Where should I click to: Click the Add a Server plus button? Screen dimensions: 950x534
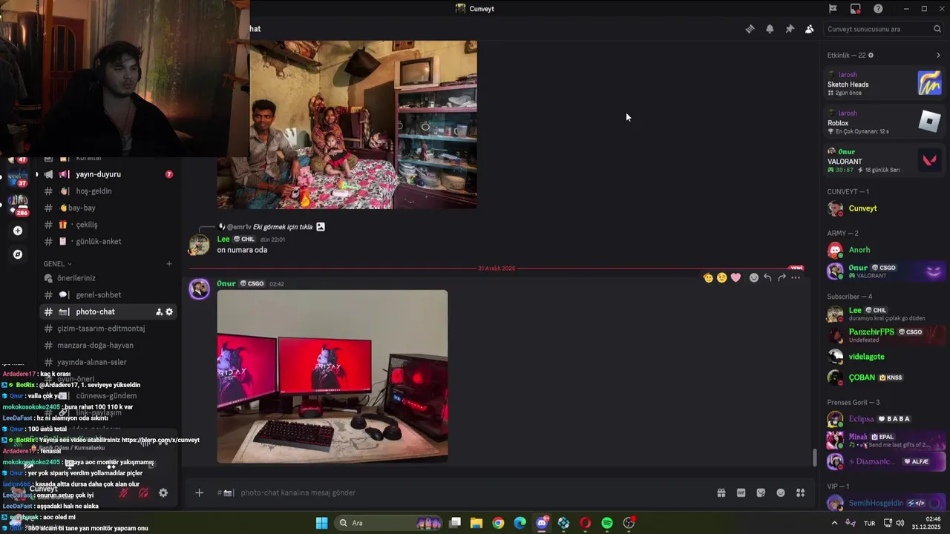18,231
